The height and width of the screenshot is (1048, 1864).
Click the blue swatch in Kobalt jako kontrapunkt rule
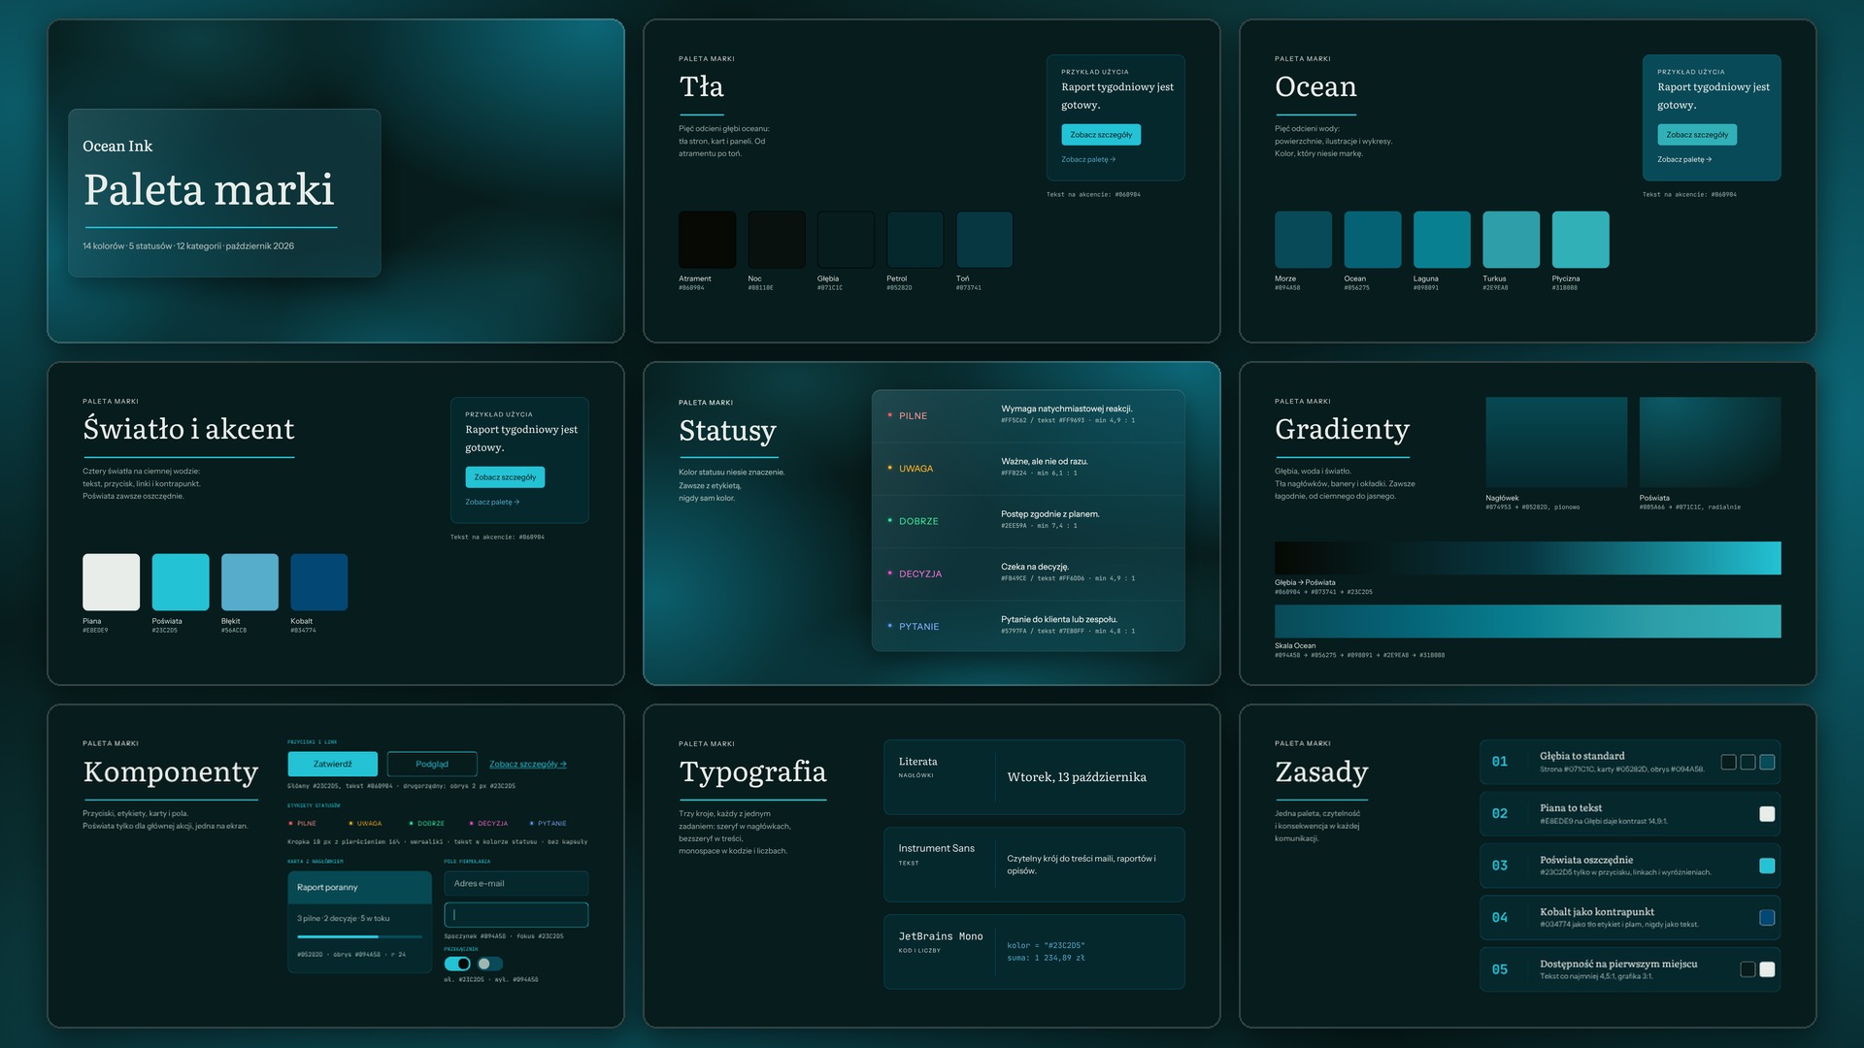point(1767,918)
